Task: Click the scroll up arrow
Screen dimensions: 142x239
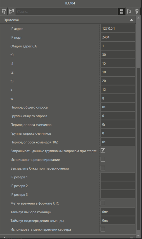Action: tap(138, 18)
